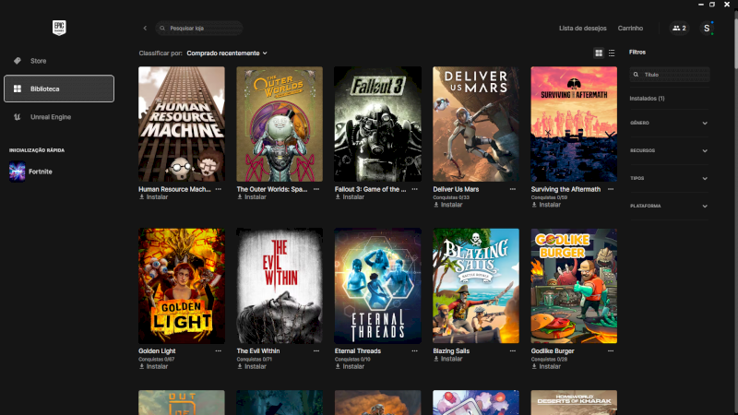Switch to grid view layout

pos(599,53)
